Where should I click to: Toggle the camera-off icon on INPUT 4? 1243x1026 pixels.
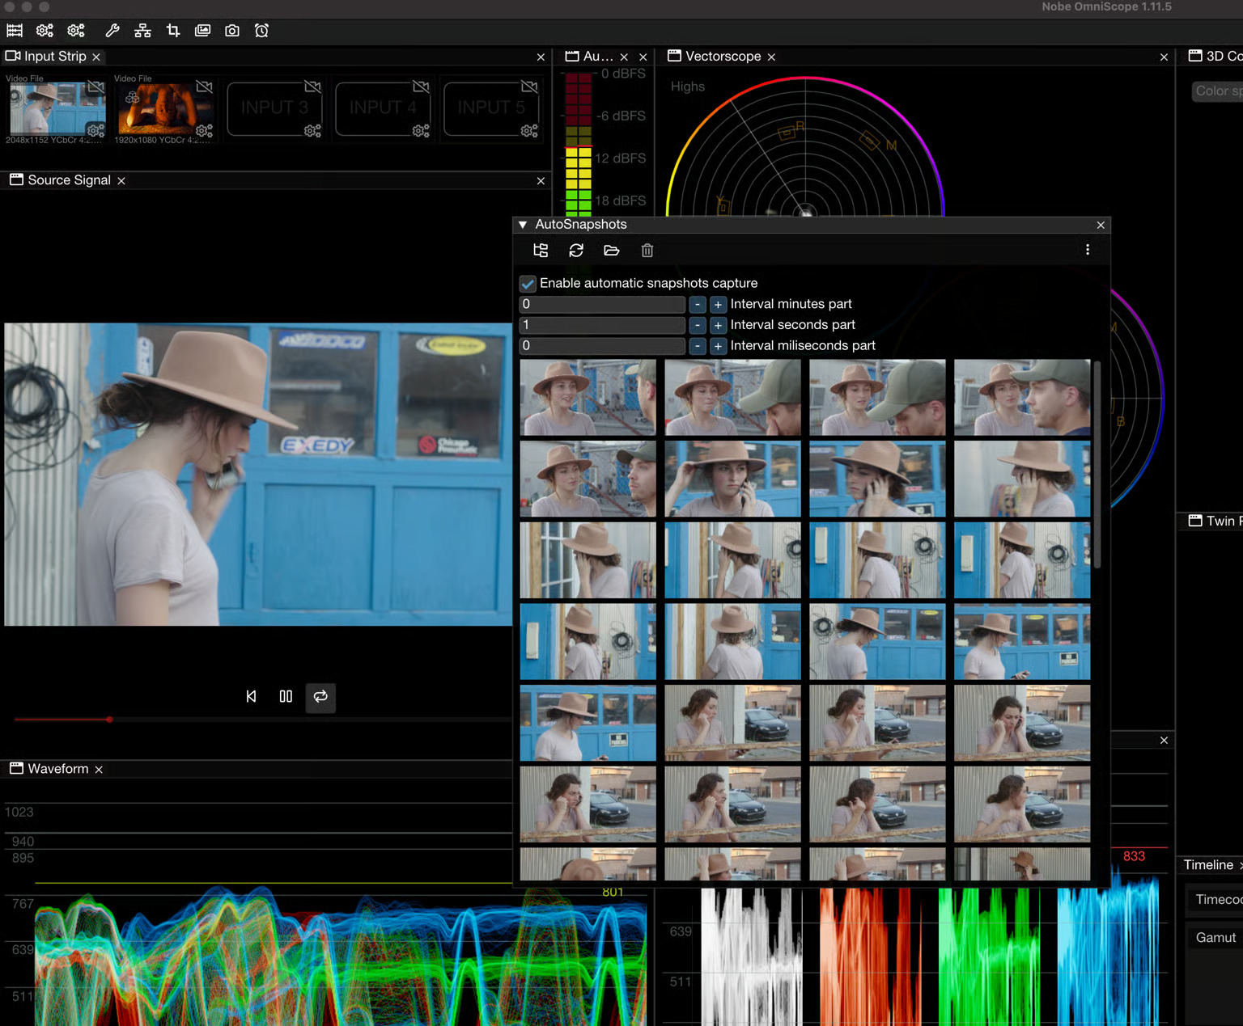click(x=421, y=87)
